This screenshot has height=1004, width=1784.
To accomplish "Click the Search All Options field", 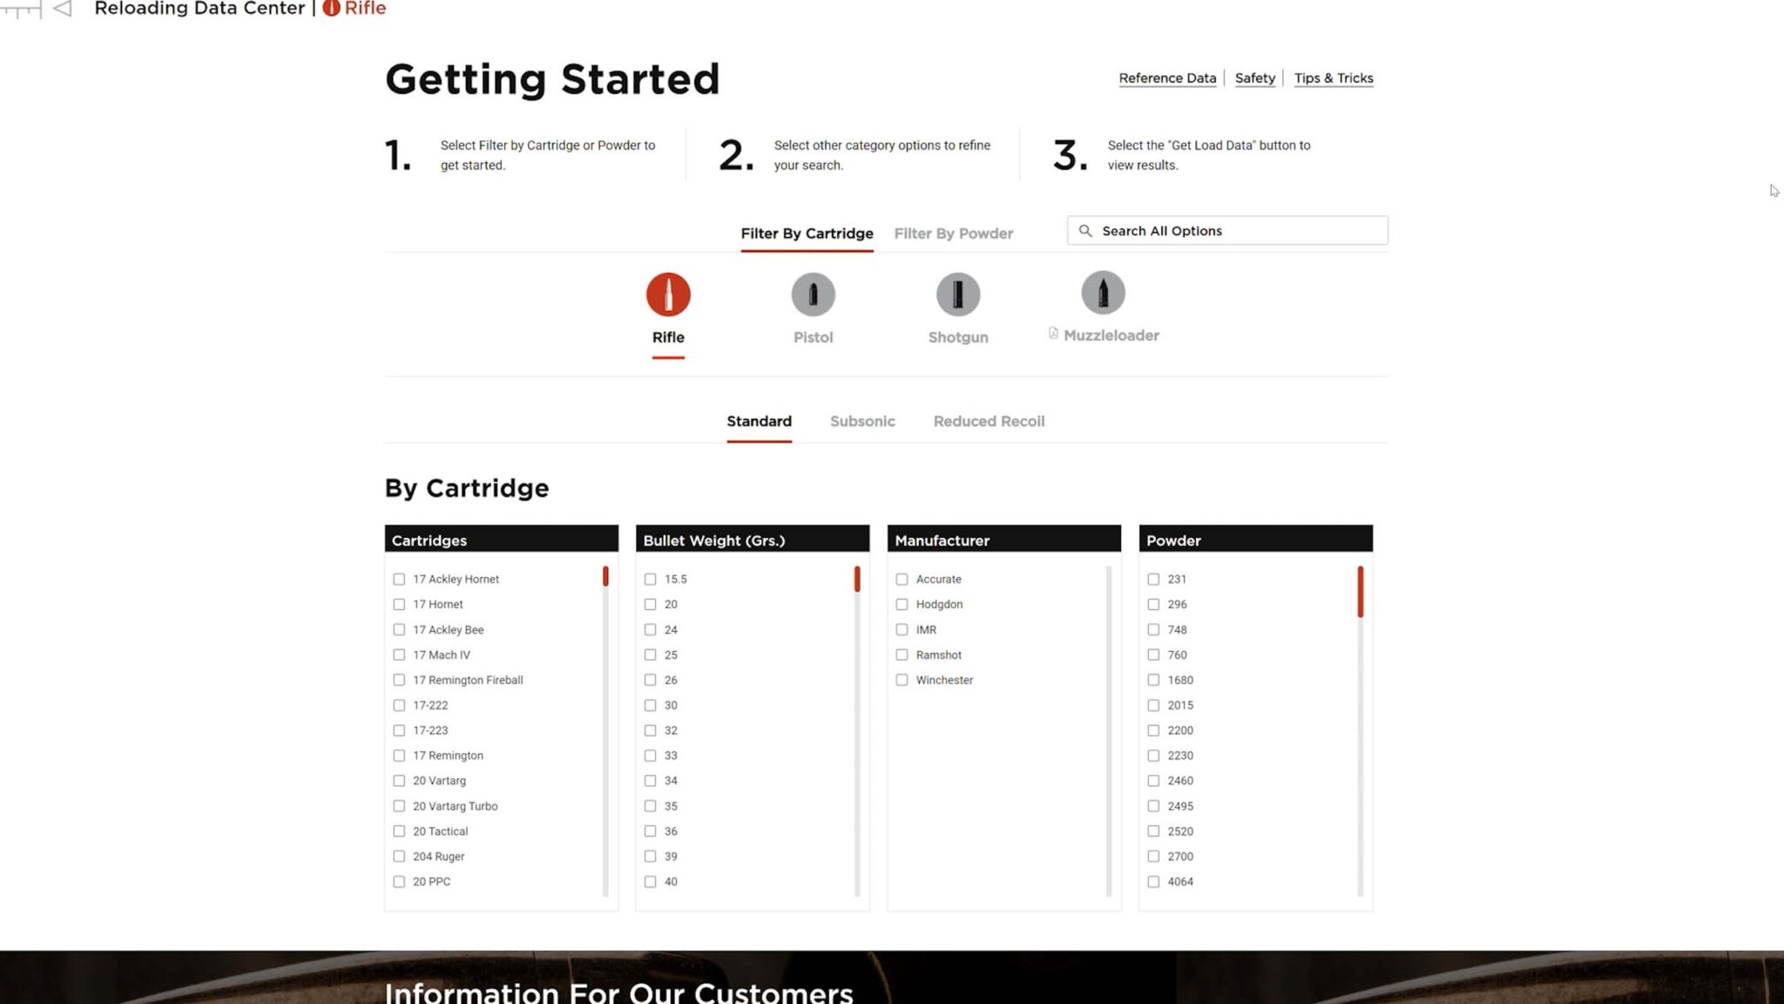I will click(1237, 231).
